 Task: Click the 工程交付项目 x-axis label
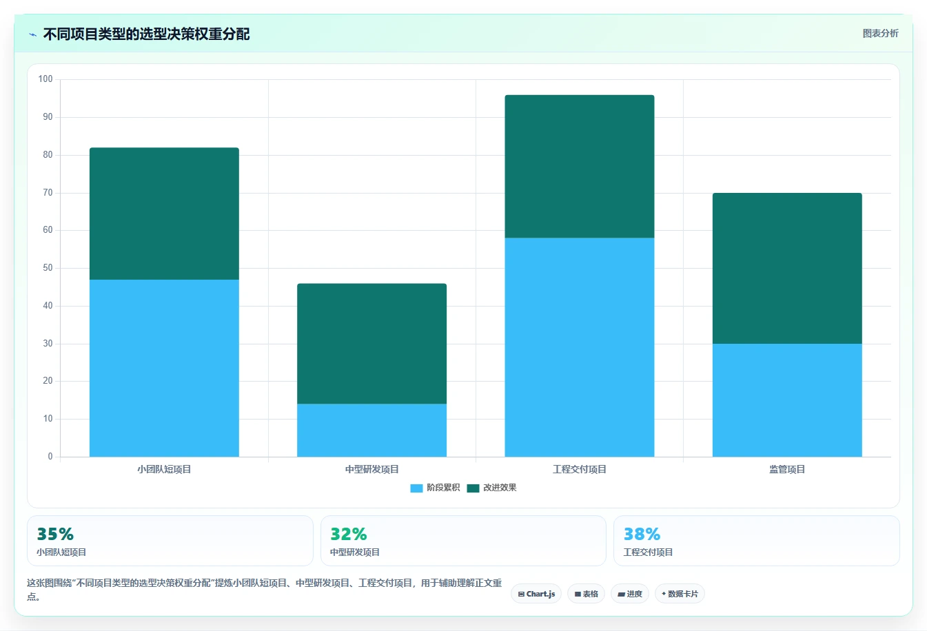tap(580, 469)
